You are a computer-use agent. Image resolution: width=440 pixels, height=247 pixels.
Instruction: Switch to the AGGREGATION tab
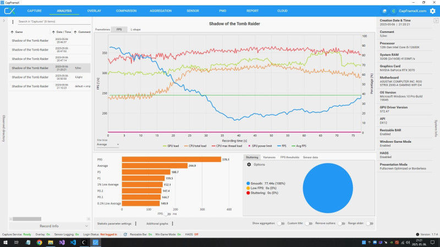pyautogui.click(x=161, y=11)
